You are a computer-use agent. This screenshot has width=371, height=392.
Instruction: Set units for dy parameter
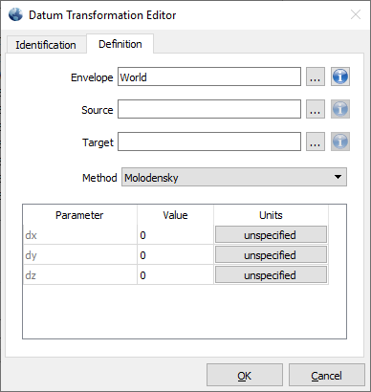coord(271,255)
